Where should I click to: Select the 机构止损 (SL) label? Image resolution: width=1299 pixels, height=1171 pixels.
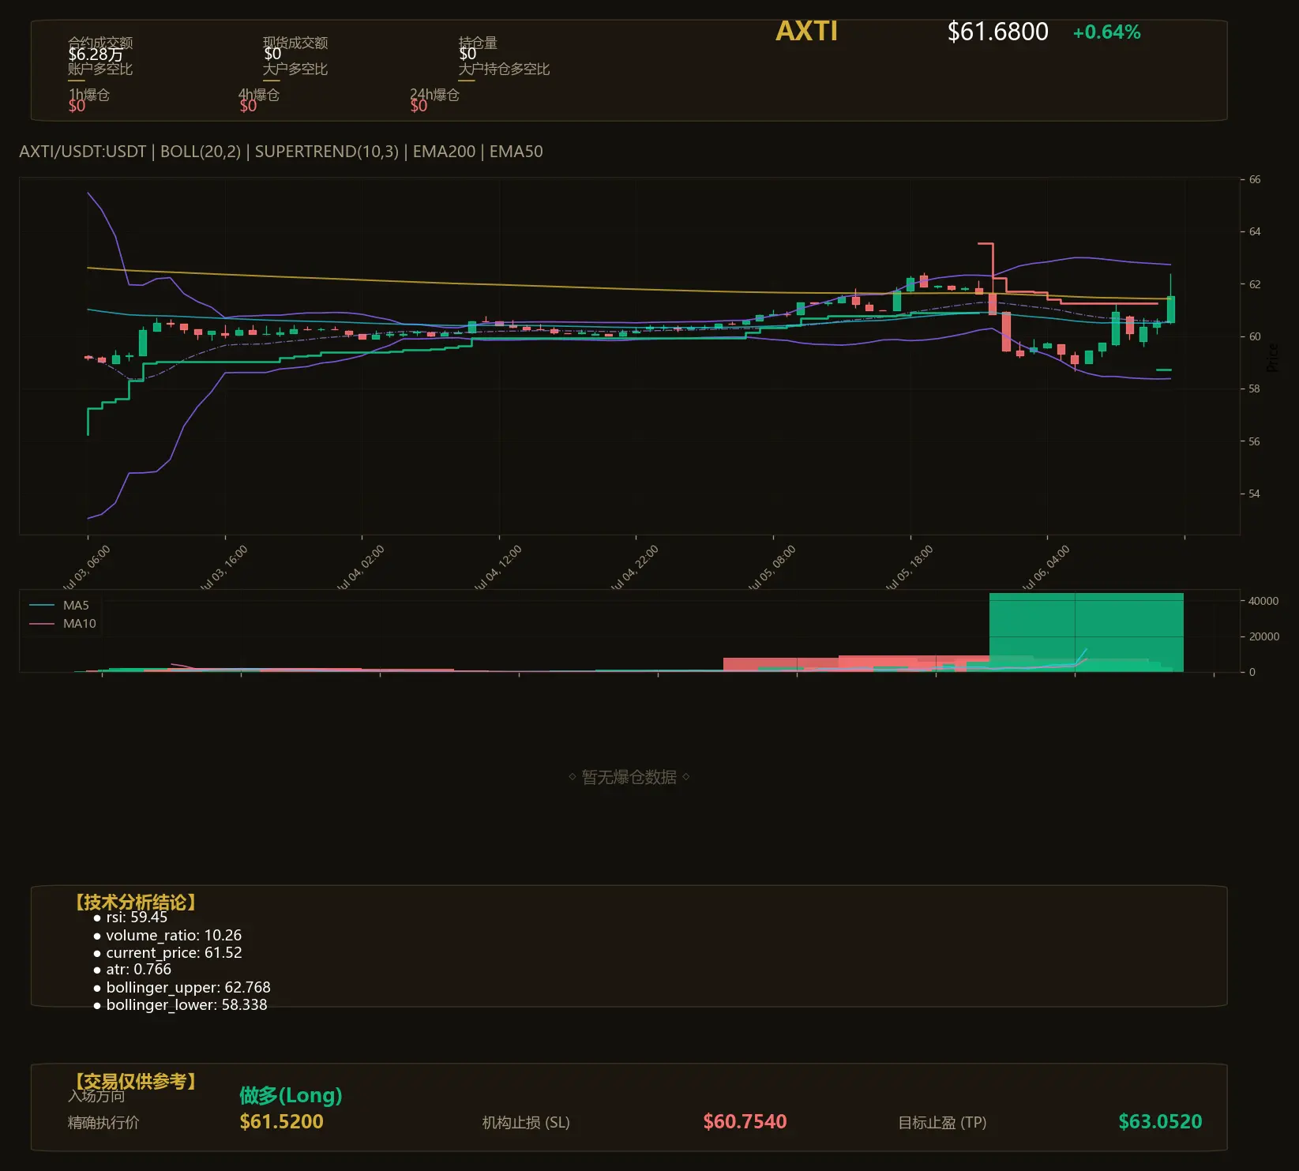tap(526, 1123)
